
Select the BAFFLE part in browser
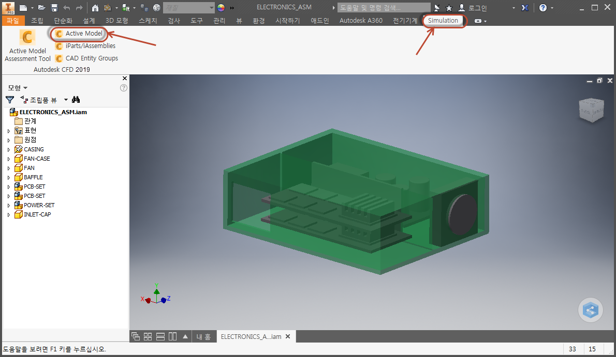coord(28,177)
